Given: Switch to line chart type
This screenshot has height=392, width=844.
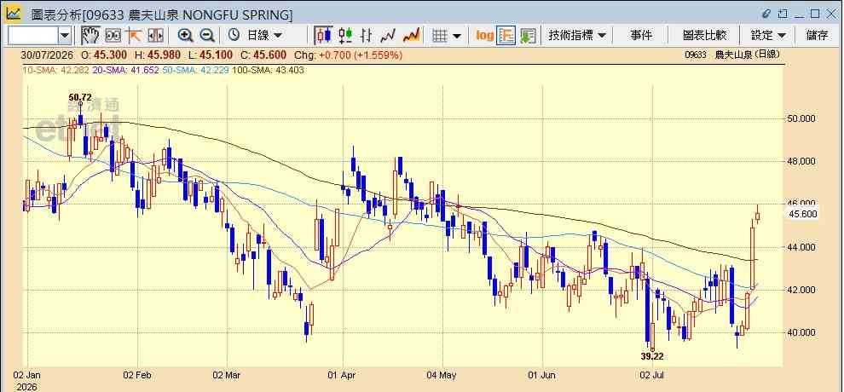Looking at the screenshot, I should 388,36.
